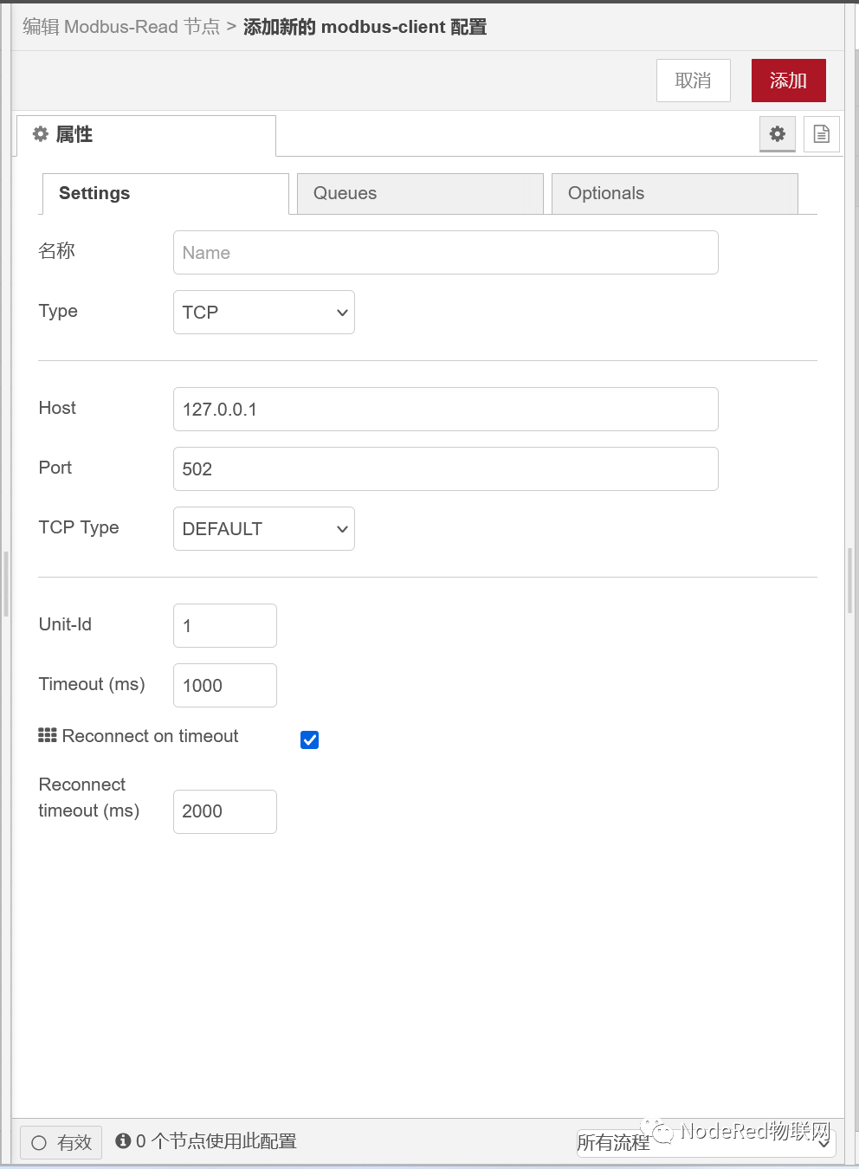Click the 取消 button to cancel
859x1169 pixels.
693,80
